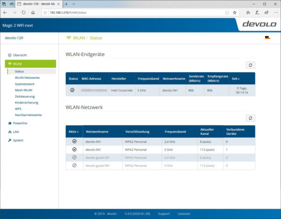281x219 pixels.
Task: Click the devolo logo
Action: (x=259, y=24)
